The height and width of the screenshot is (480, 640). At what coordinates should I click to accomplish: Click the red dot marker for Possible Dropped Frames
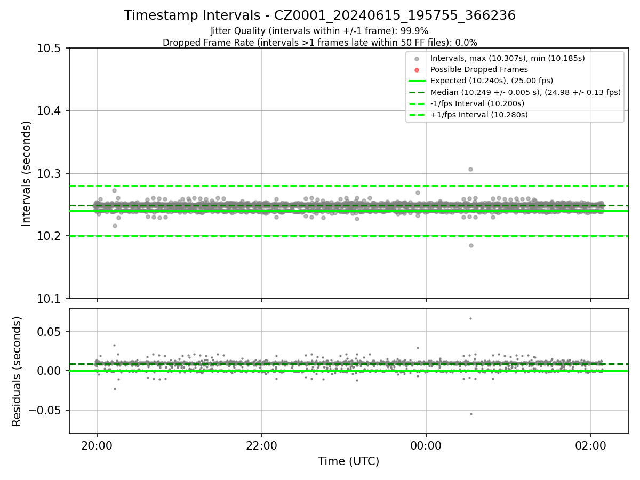click(417, 70)
